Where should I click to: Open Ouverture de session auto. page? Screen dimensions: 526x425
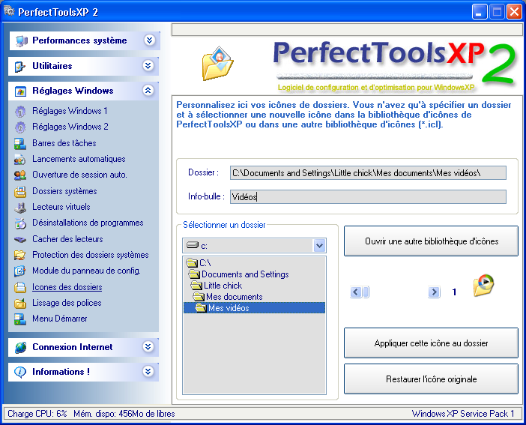pyautogui.click(x=79, y=175)
